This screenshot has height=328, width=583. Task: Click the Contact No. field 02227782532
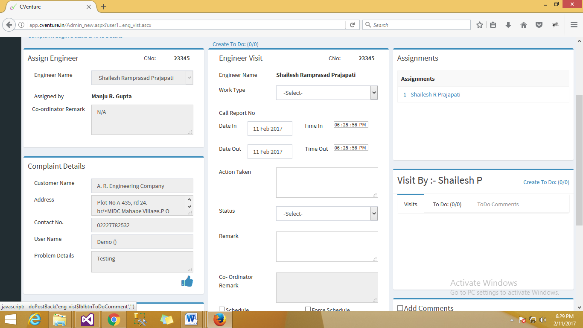click(142, 225)
